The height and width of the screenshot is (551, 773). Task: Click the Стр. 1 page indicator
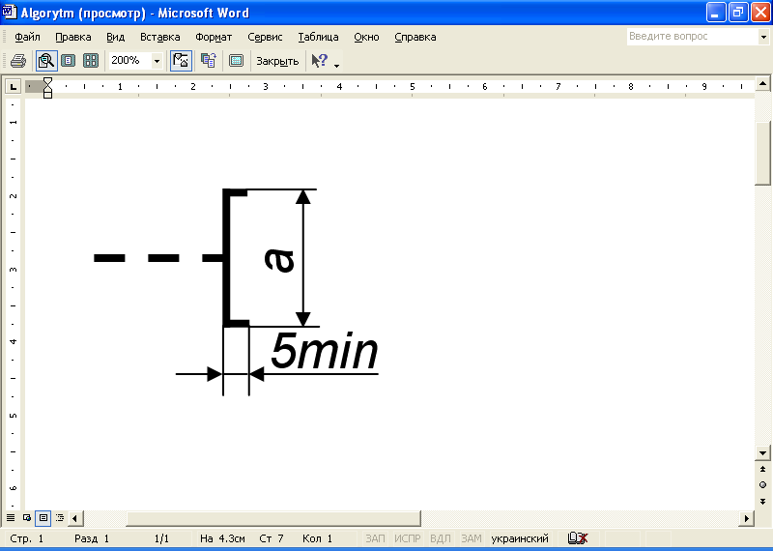click(x=27, y=538)
